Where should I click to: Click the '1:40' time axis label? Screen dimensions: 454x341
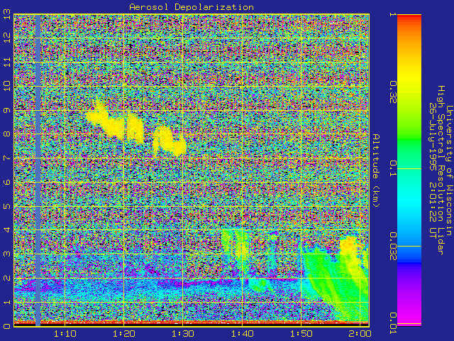coord(242,334)
